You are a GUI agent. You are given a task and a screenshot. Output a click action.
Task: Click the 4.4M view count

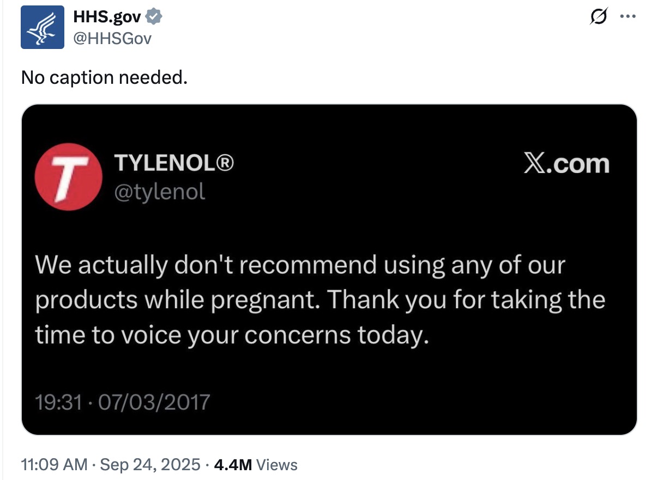[233, 465]
